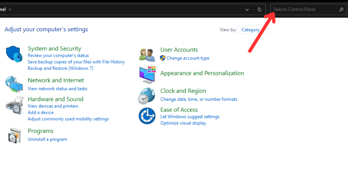Open the Programs disc box icon
This screenshot has width=348, height=195.
pyautogui.click(x=15, y=136)
